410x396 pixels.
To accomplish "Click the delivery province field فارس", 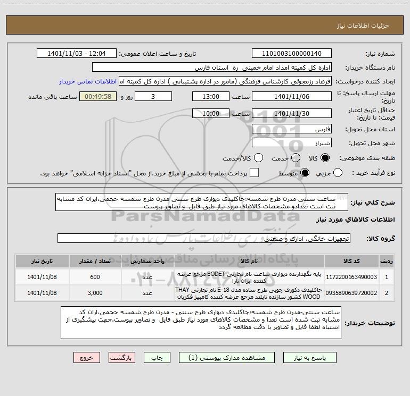I will pos(292,129).
